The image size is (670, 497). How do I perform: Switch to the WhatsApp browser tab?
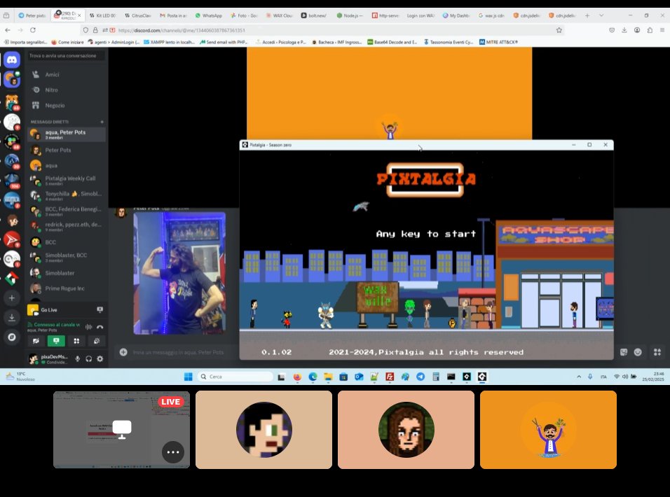[209, 15]
